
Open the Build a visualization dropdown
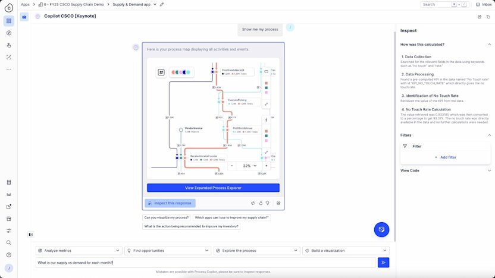pyautogui.click(x=346, y=251)
